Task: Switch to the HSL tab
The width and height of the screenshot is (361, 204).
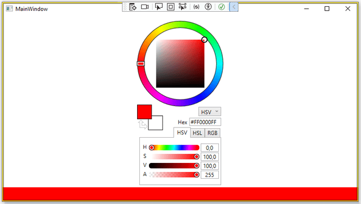Action: point(197,133)
